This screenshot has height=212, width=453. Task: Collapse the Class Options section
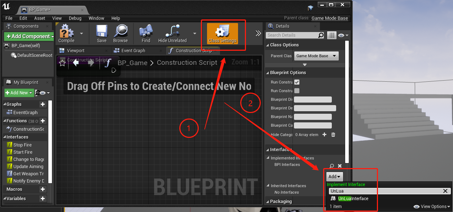pos(268,45)
